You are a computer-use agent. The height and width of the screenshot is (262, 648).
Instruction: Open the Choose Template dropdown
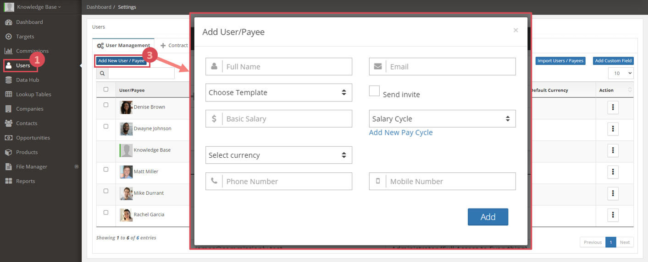coord(279,92)
